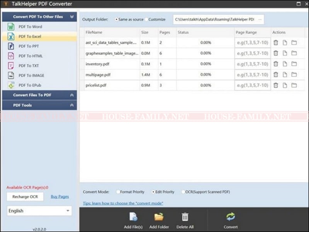Screen dimensions: 309x232
Task: Click the Word document icon
Action: click(11, 27)
